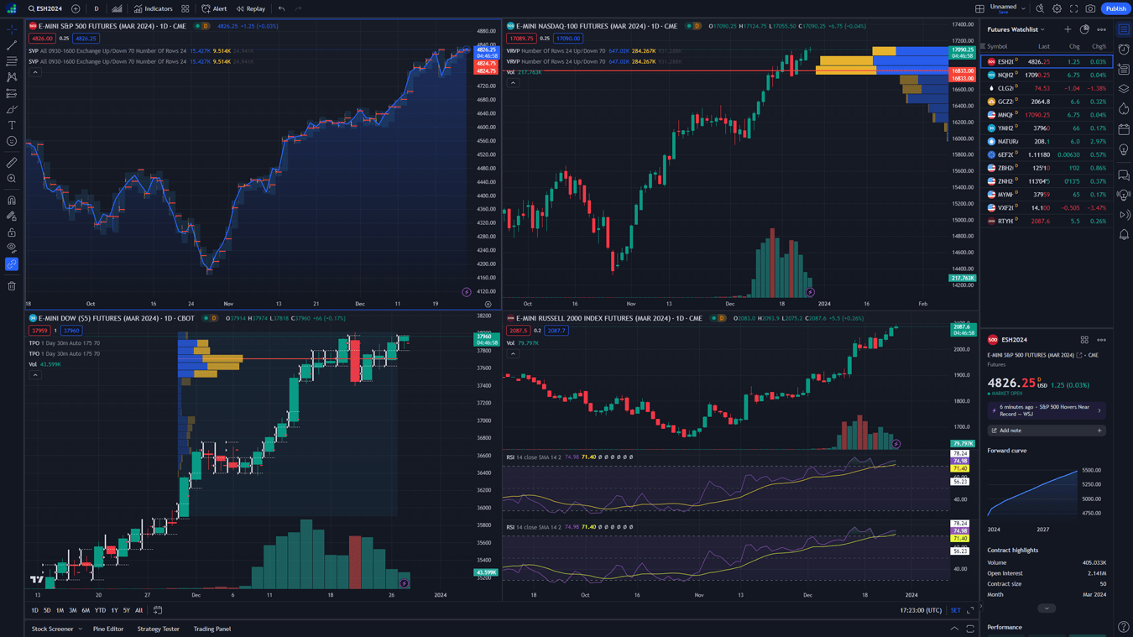The height and width of the screenshot is (637, 1133).
Task: Toggle lock all drawing tools
Action: pos(12,232)
